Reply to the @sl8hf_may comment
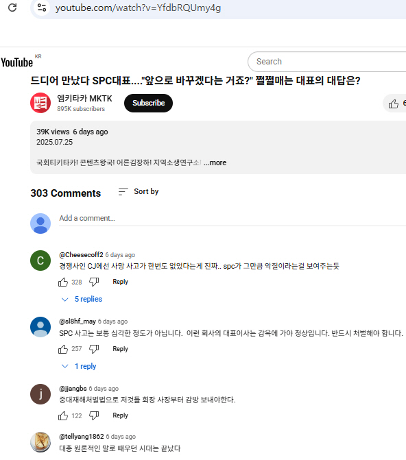The image size is (406, 460). (x=121, y=349)
